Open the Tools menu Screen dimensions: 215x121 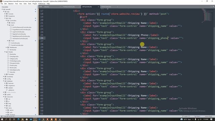tap(30, 4)
